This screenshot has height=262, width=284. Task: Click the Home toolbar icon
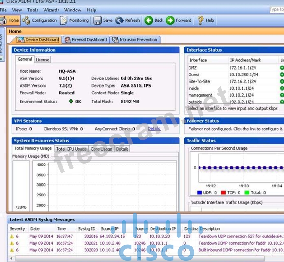click(x=4, y=20)
